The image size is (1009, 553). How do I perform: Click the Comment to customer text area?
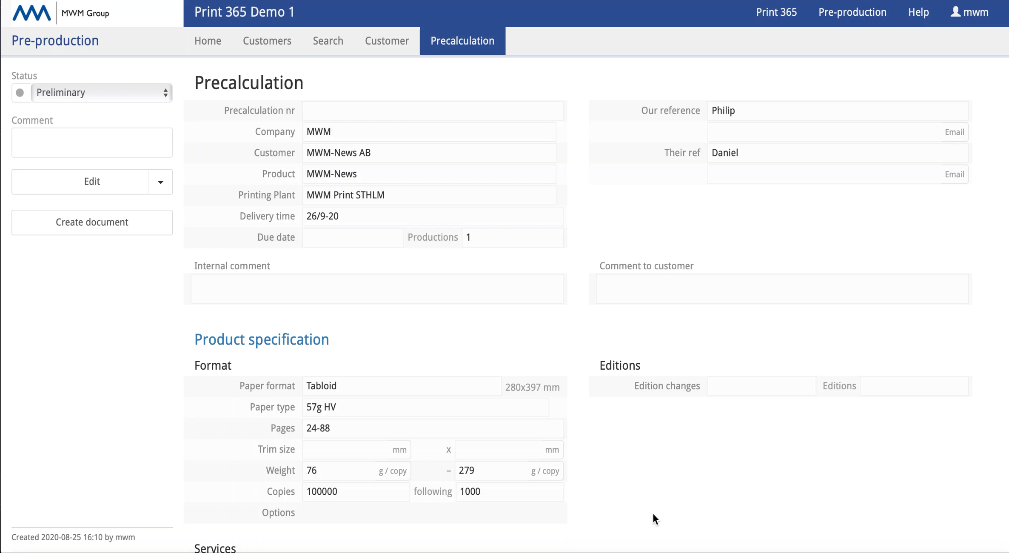click(x=782, y=289)
